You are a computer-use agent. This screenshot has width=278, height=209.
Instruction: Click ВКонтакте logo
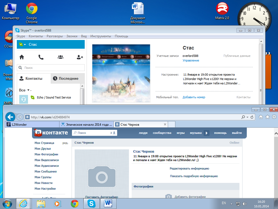coord(51,133)
